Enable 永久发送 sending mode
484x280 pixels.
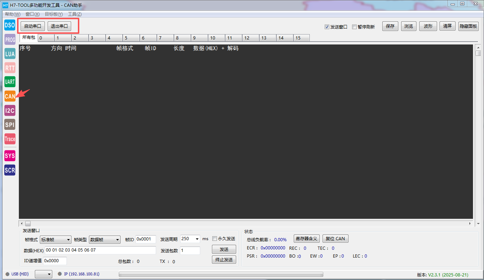214,239
